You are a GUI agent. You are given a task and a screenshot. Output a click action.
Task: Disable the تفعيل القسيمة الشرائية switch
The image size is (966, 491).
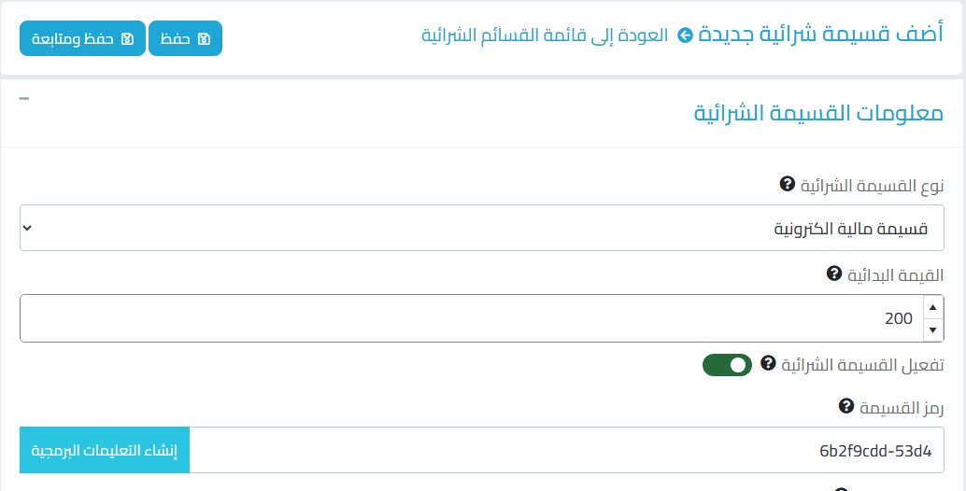[727, 365]
